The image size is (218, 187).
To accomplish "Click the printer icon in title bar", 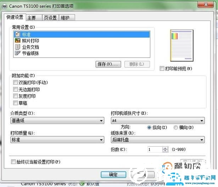I will click(x=4, y=6).
